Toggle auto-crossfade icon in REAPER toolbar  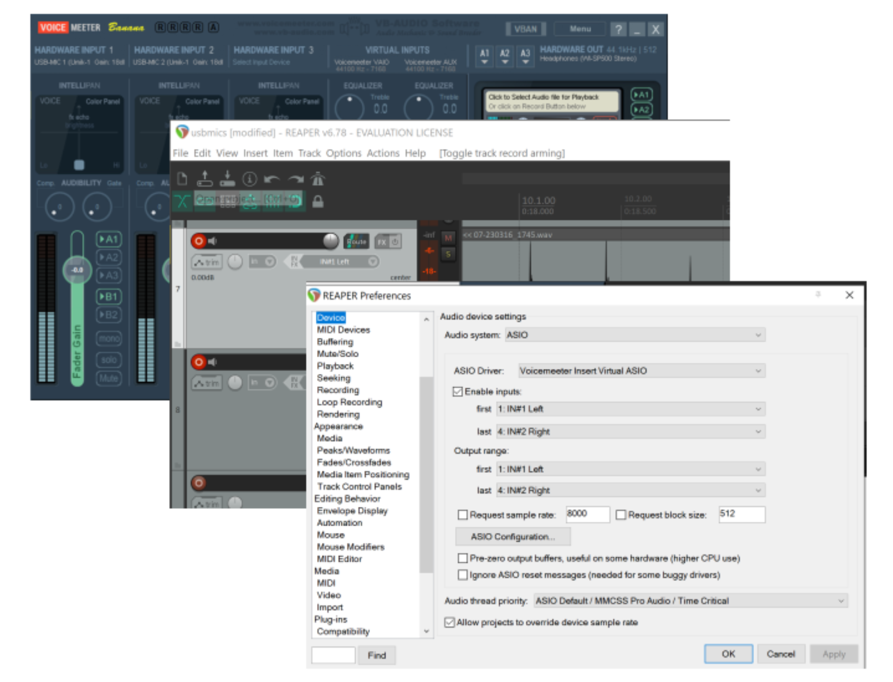182,201
